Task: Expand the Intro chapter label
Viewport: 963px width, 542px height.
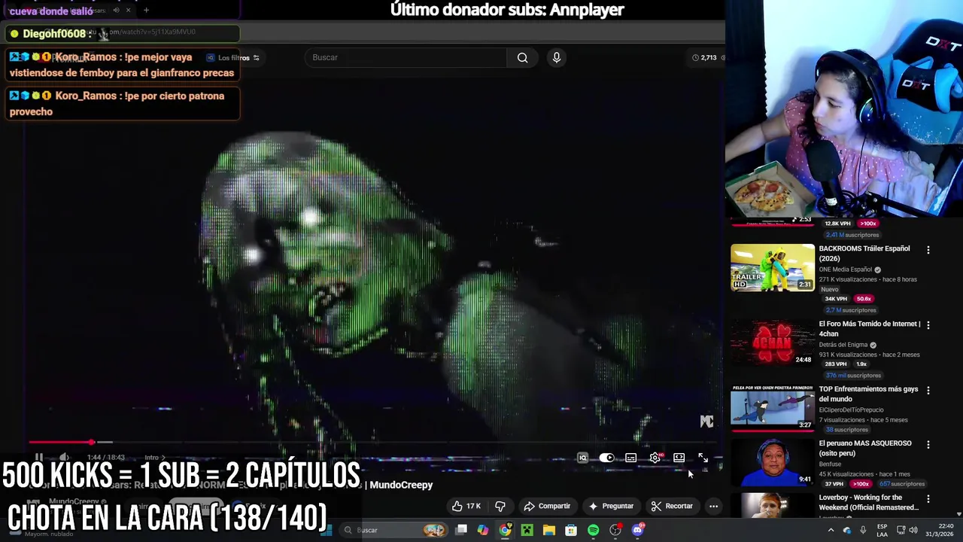Action: pyautogui.click(x=155, y=457)
